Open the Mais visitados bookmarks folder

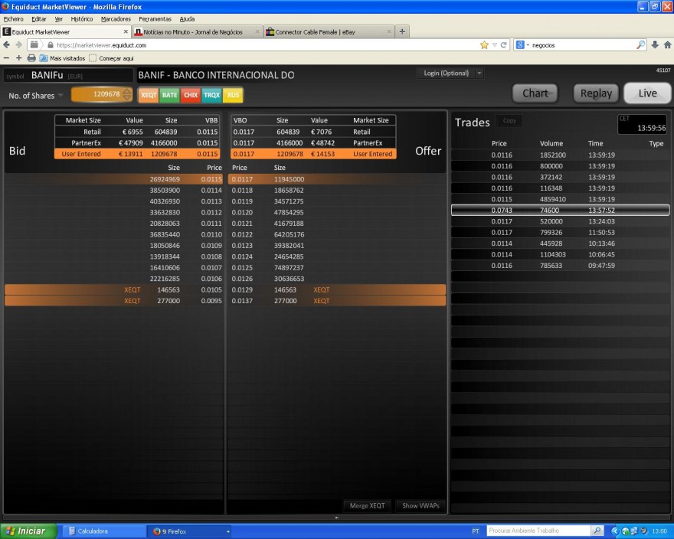click(x=63, y=58)
